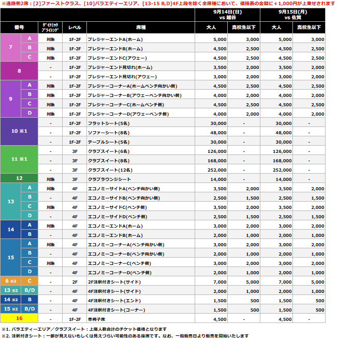Select the dark green section 12 cell
Viewport: 338px width, 338px height.
(x=19, y=178)
